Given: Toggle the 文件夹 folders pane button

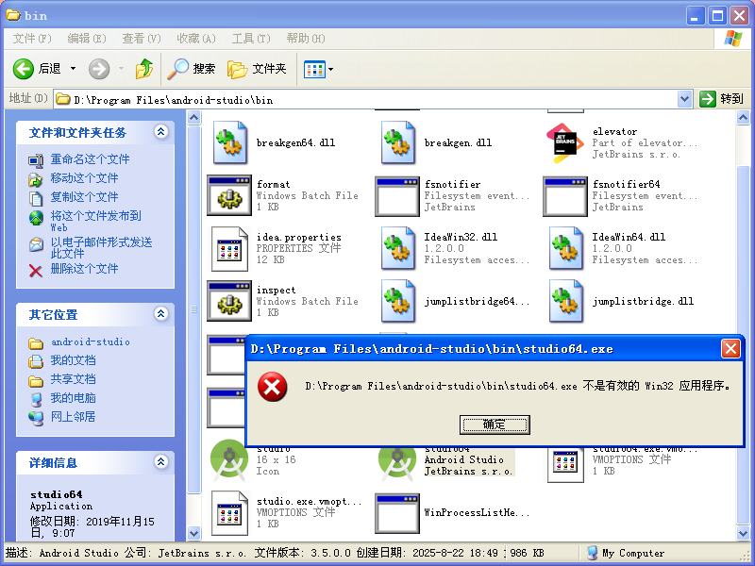Looking at the screenshot, I should 257,69.
